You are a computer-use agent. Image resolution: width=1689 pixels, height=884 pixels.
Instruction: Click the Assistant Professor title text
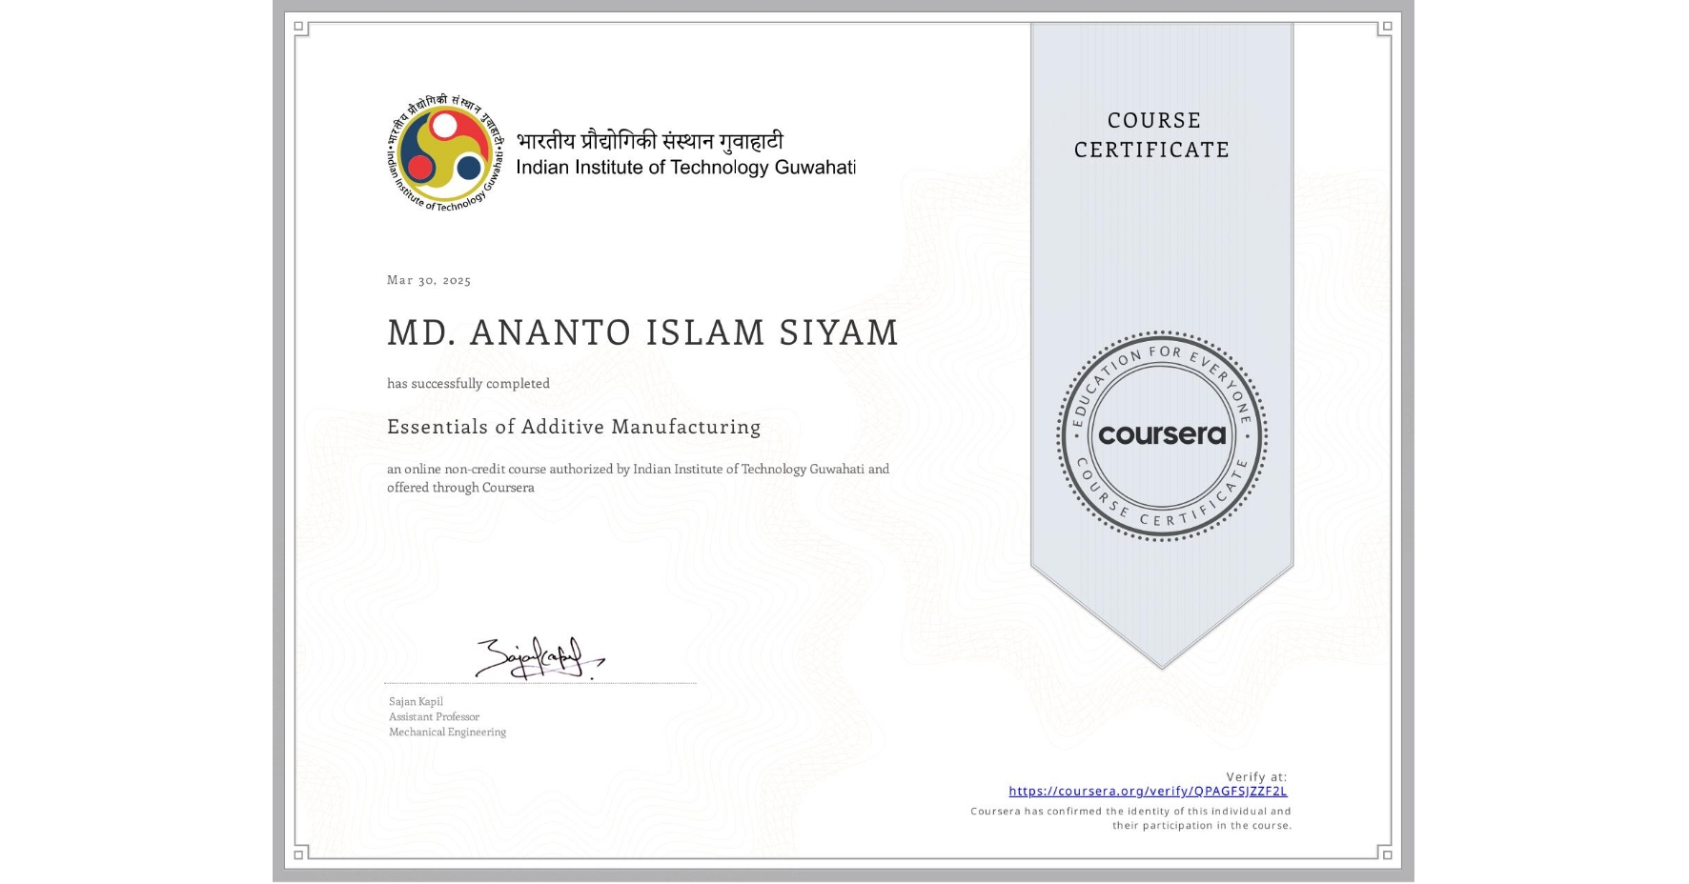pyautogui.click(x=433, y=716)
